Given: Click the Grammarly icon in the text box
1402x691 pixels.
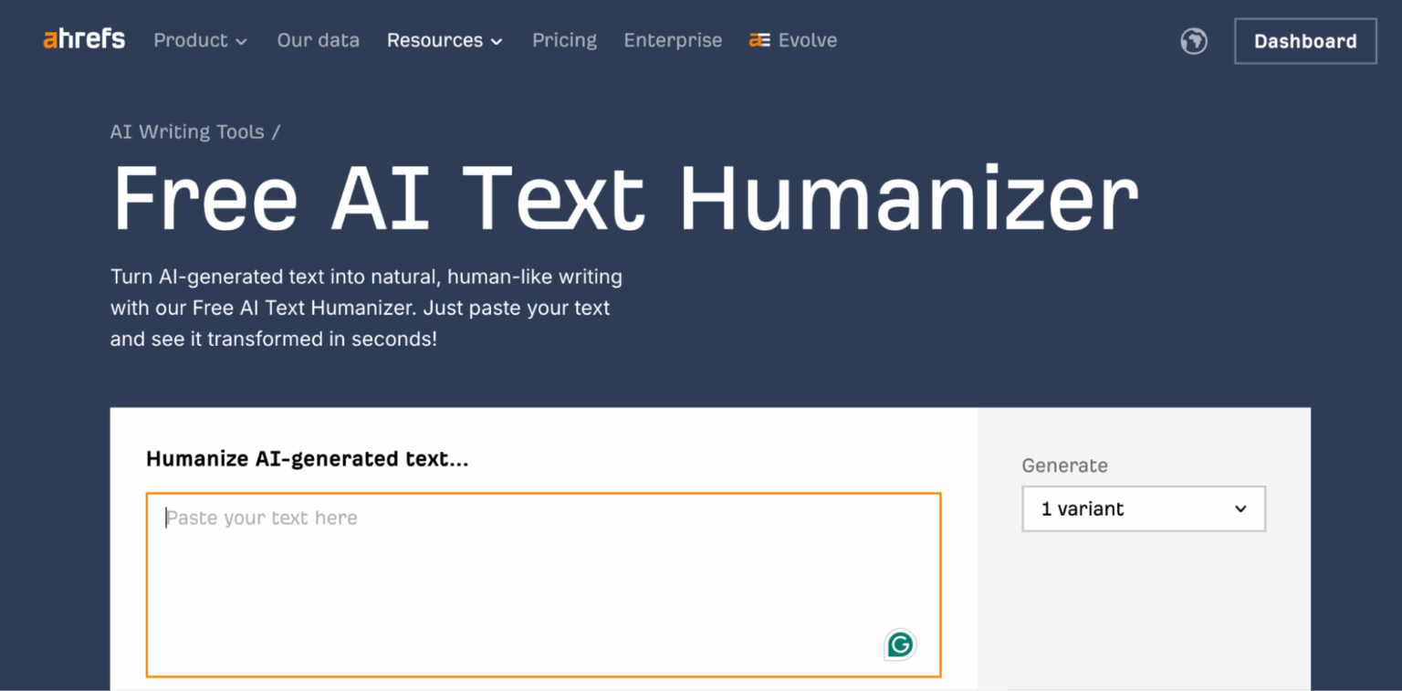Looking at the screenshot, I should pos(899,644).
